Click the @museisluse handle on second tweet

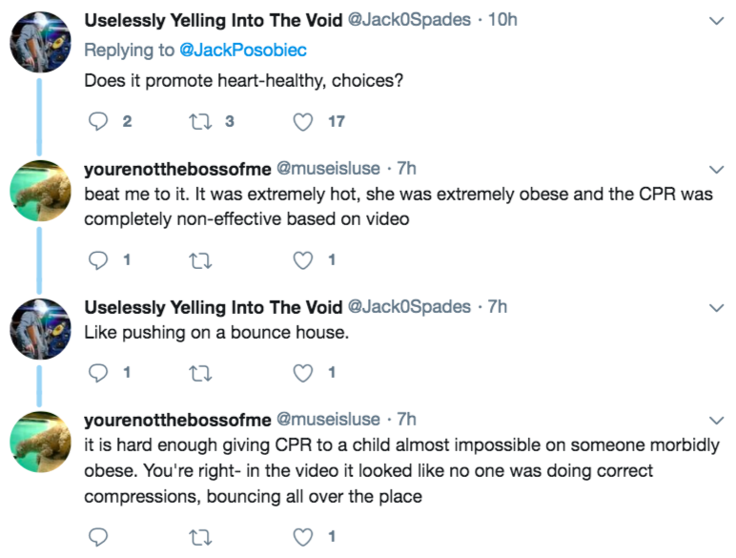[x=329, y=169]
